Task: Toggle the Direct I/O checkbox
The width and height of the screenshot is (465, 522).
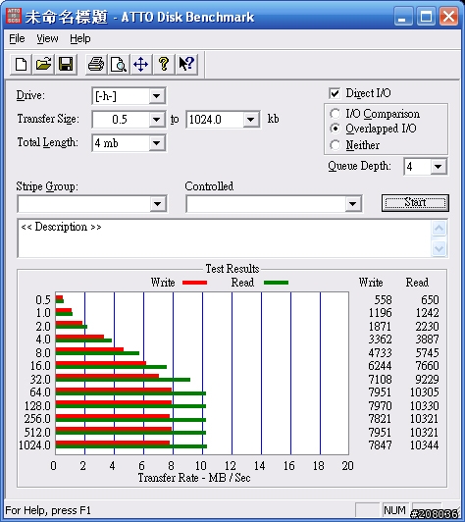Action: (x=335, y=93)
